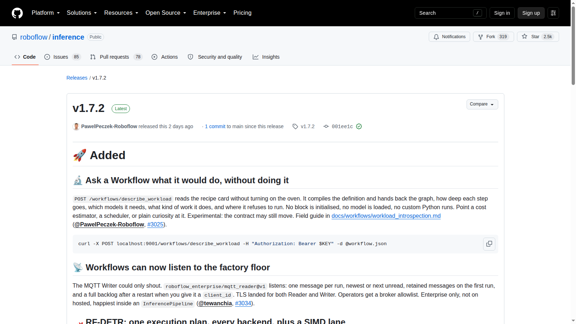Click the v1.7.2 tag icon

click(x=295, y=126)
